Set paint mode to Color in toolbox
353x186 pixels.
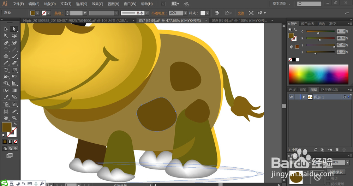point(5,142)
